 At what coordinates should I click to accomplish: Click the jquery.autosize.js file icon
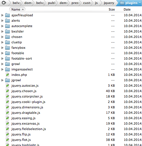[x=7, y=86]
